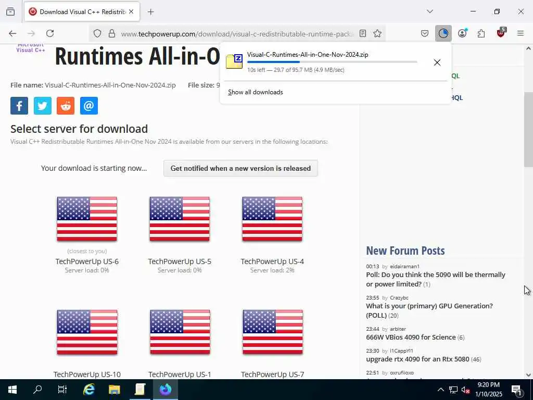This screenshot has width=533, height=400.
Task: Click the TechPowerUp US-5 server name
Action: coord(180,261)
